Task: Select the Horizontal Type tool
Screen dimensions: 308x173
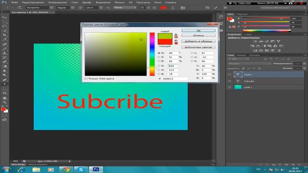Action: click(x=4, y=85)
